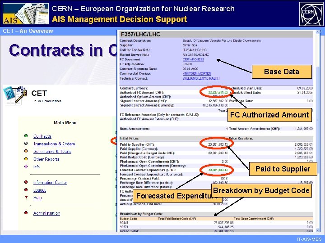
Task: Click budget code 90441 row
Action: (x=216, y=223)
